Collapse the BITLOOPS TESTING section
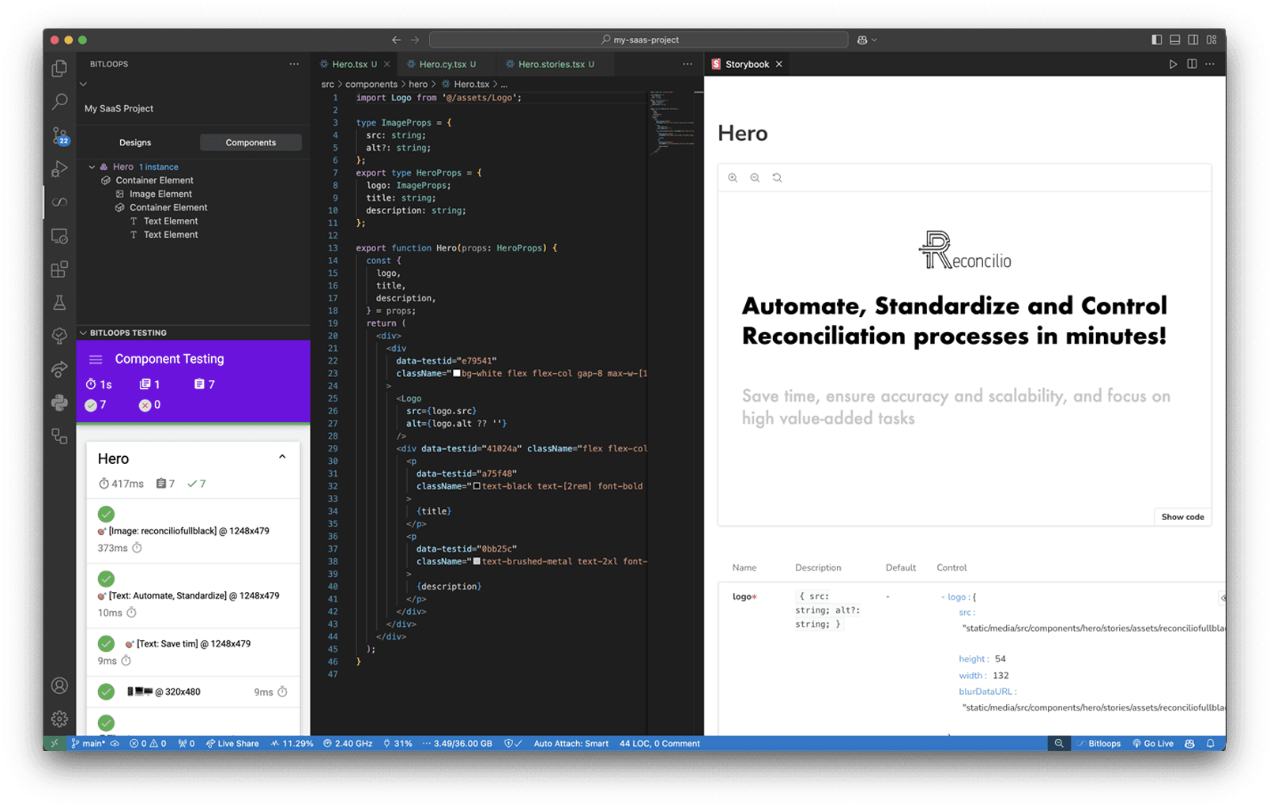 point(83,332)
